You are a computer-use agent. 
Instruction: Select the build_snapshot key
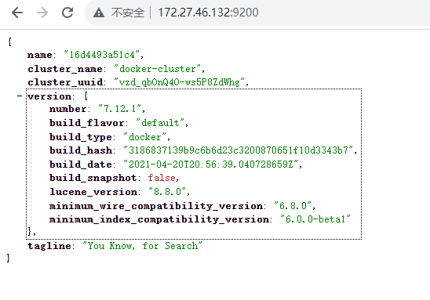click(93, 178)
